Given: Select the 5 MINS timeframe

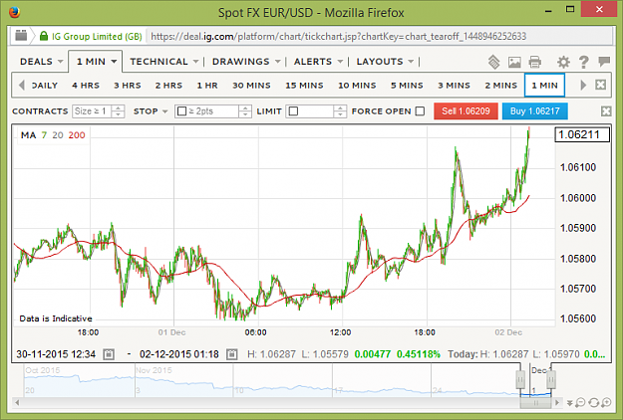Looking at the screenshot, I should 407,86.
